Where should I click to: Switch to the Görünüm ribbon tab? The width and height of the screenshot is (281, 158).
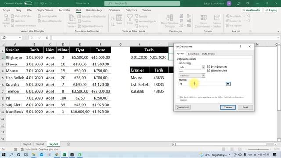point(114,10)
